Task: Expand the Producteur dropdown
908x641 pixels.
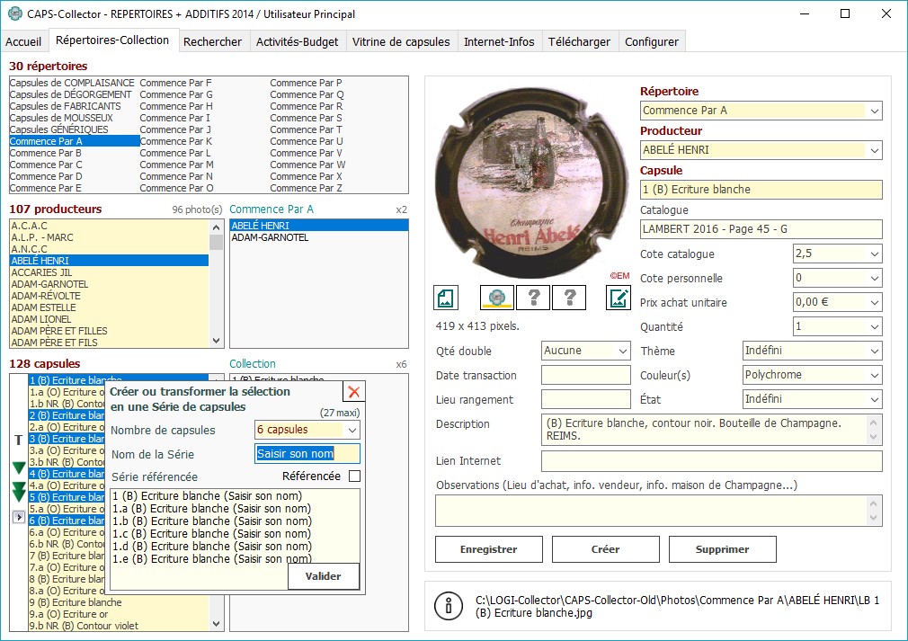Action: (874, 150)
